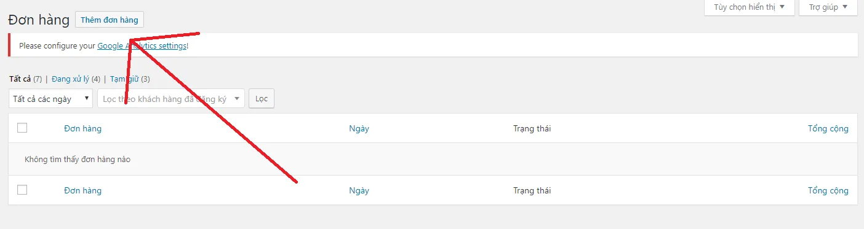Viewport: 864px width, 229px height.
Task: Click the Trạng thái footer column label
Action: [532, 190]
